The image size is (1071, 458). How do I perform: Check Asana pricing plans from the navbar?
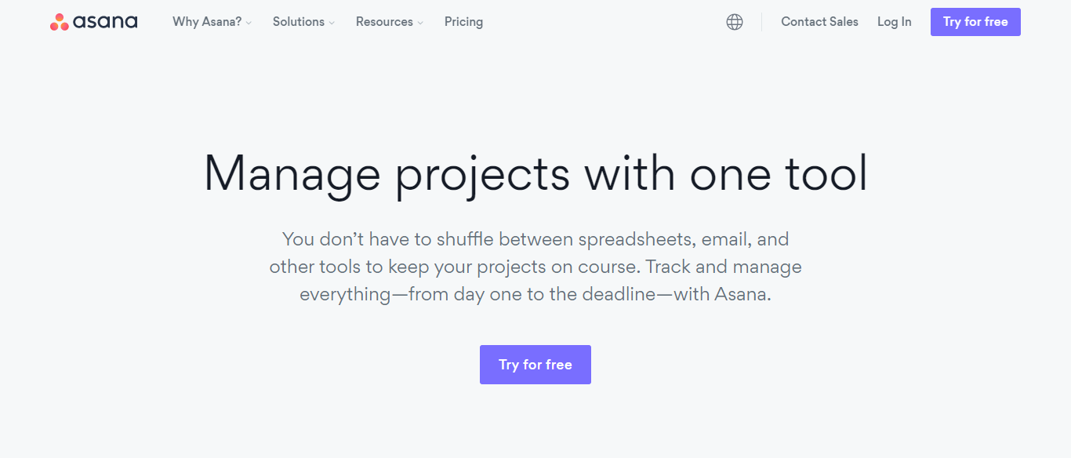(x=463, y=21)
